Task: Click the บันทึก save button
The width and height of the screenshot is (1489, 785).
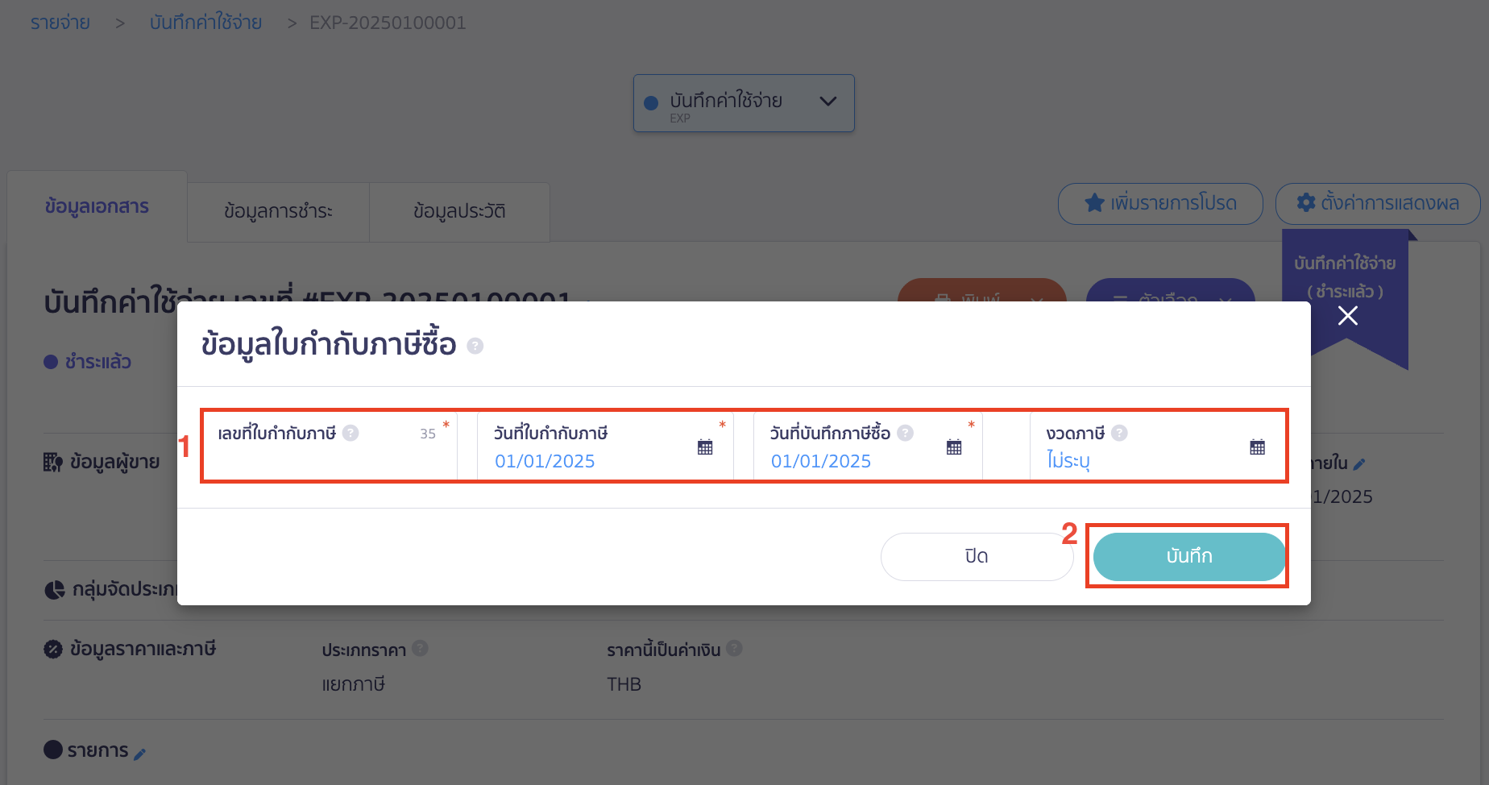Action: point(1188,556)
